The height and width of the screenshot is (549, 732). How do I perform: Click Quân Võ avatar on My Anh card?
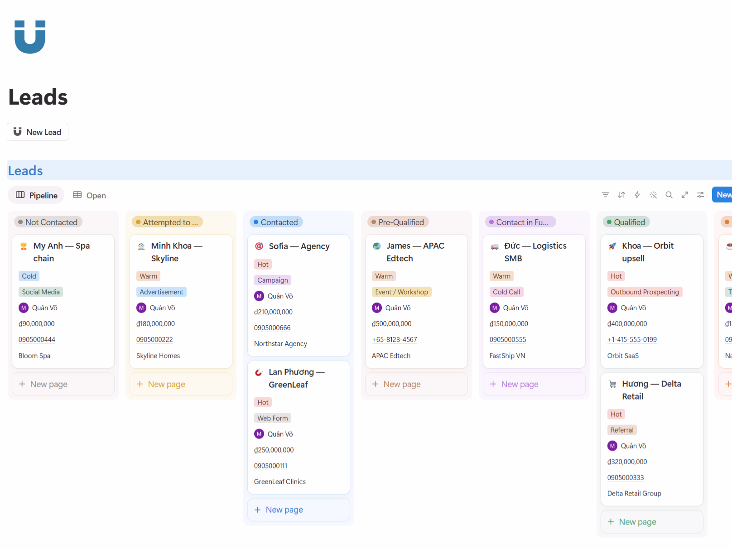(24, 308)
